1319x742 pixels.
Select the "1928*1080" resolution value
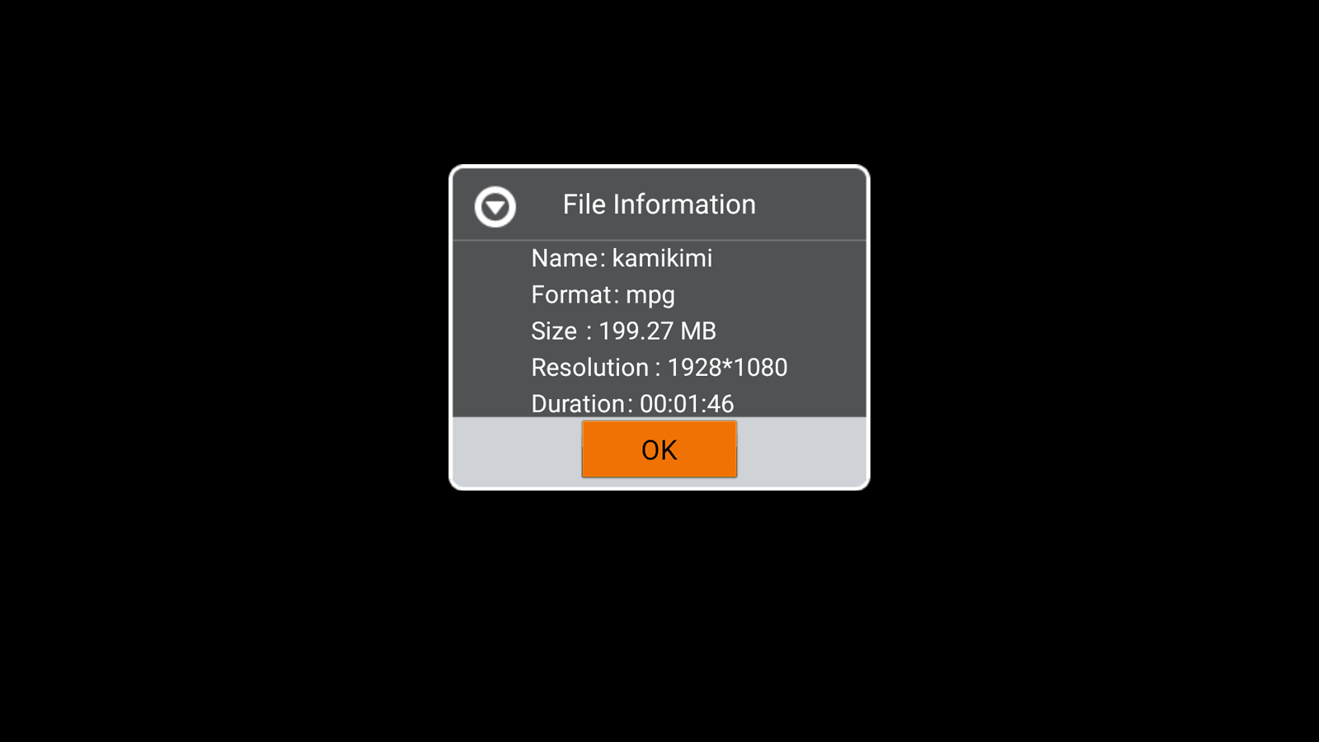pos(727,367)
